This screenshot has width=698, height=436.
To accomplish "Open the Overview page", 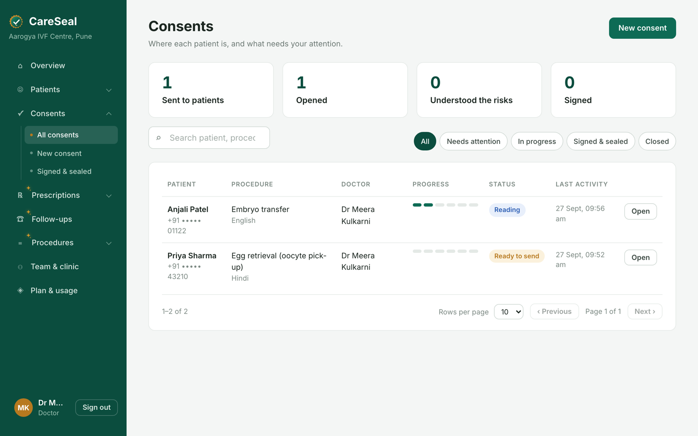I will (x=63, y=66).
